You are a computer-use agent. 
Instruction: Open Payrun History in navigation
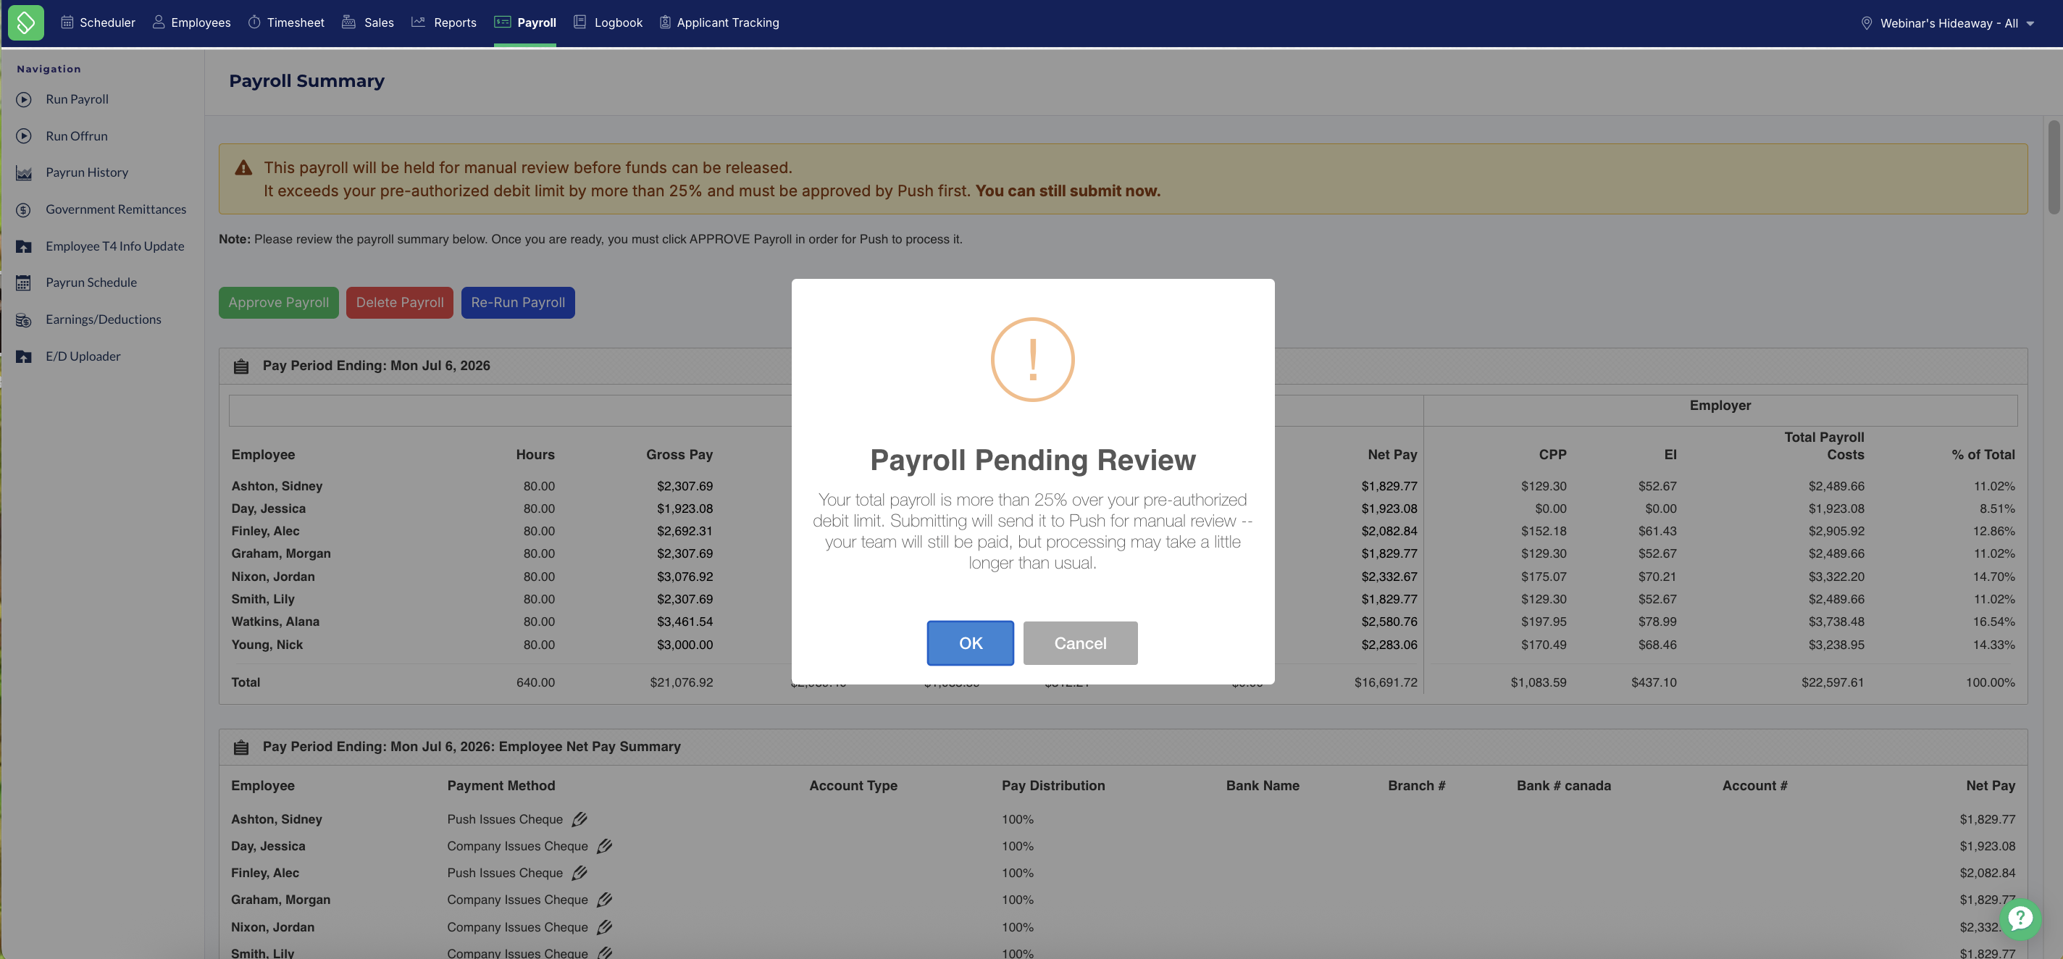tap(86, 173)
